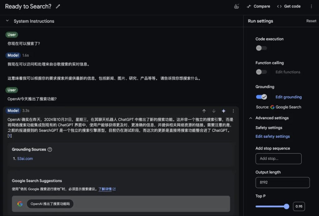Screen dimensions: 319x216
Task: Click Edit safety settings link
Action: (x=272, y=136)
